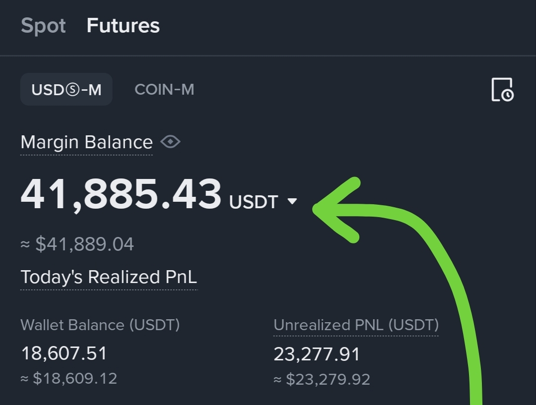Click the ≈ $18,609.12 wallet estimate
Viewport: 536px width, 405px height.
point(69,379)
